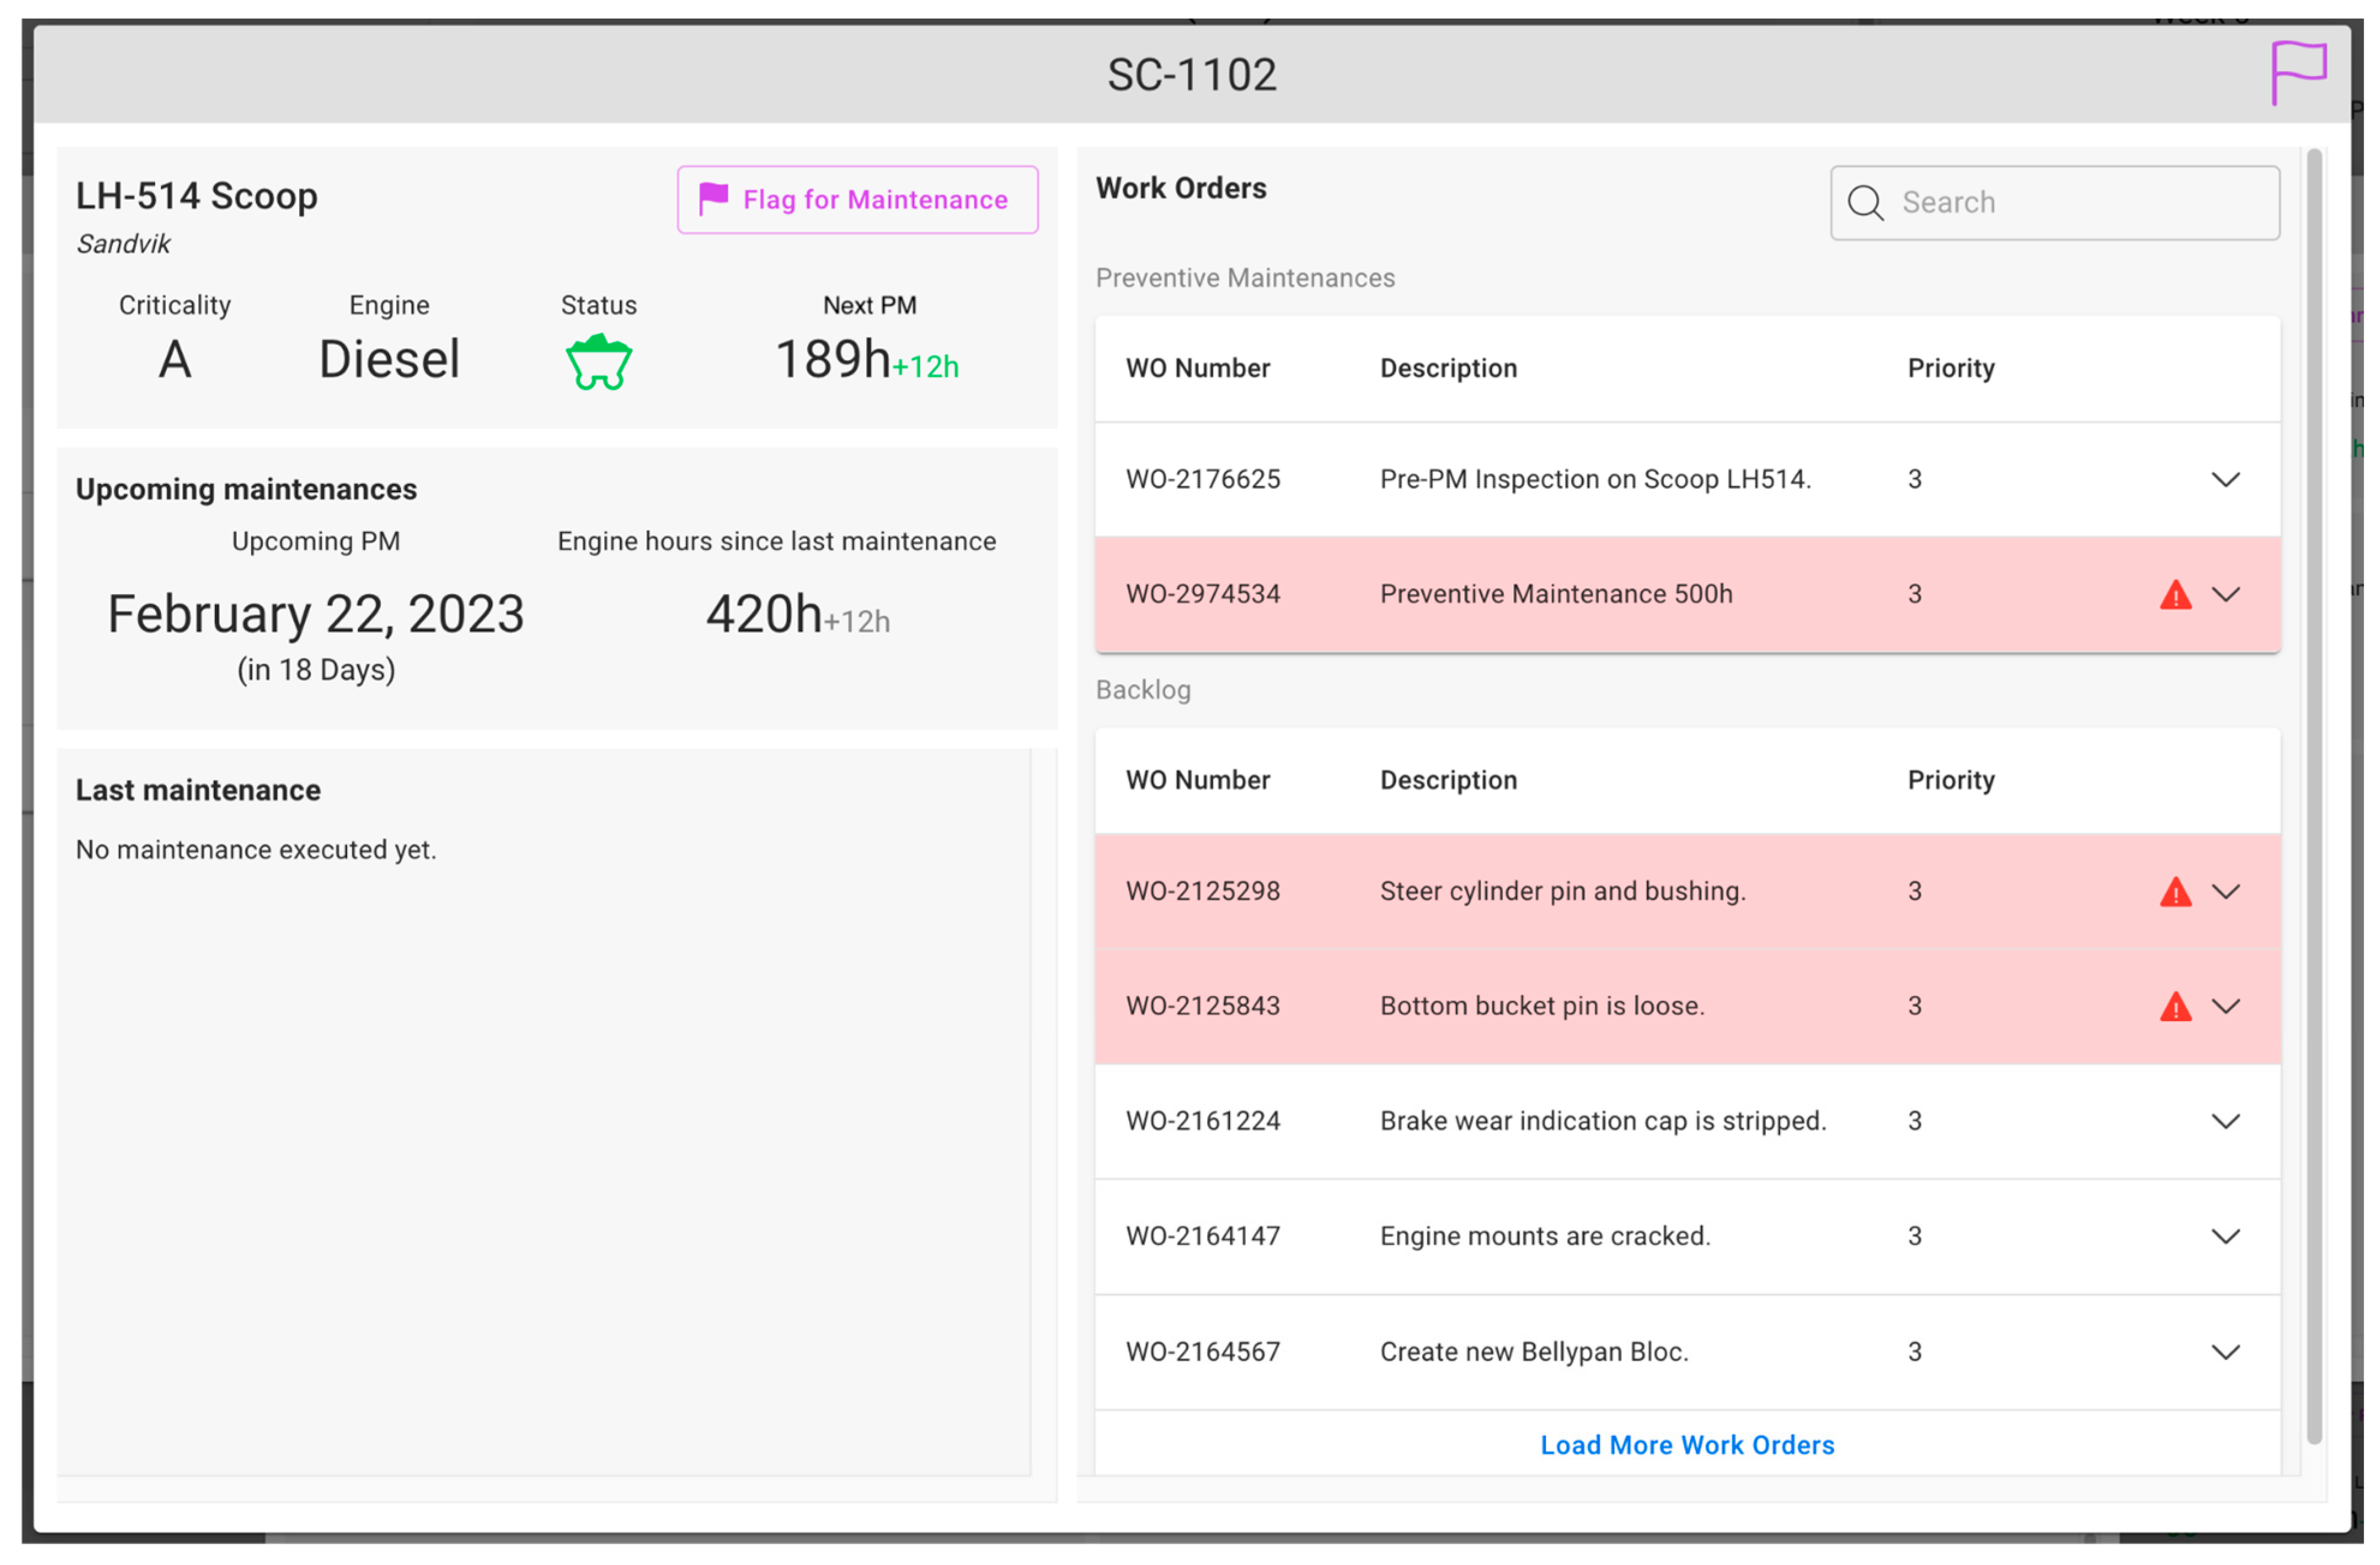Click flag icon inside Flag for Maintenance
Screen dimensions: 2380x1565
click(713, 199)
